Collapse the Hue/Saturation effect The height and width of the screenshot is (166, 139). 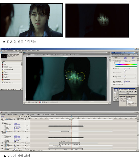tap(112, 60)
